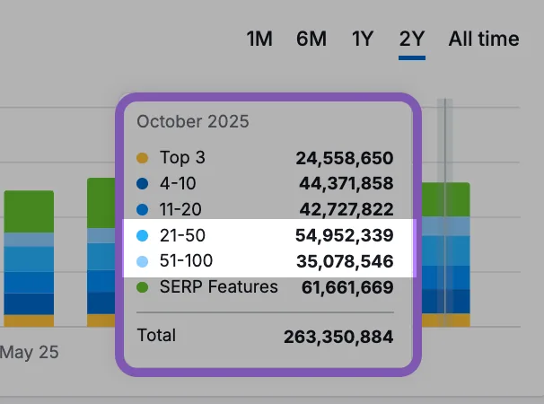Viewport: 544px width, 404px height.
Task: Click the SERP Features value 61,661,669
Action: coord(347,287)
